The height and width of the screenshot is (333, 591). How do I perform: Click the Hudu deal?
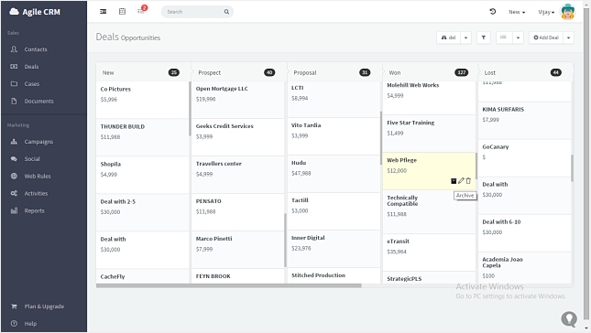[x=334, y=174]
